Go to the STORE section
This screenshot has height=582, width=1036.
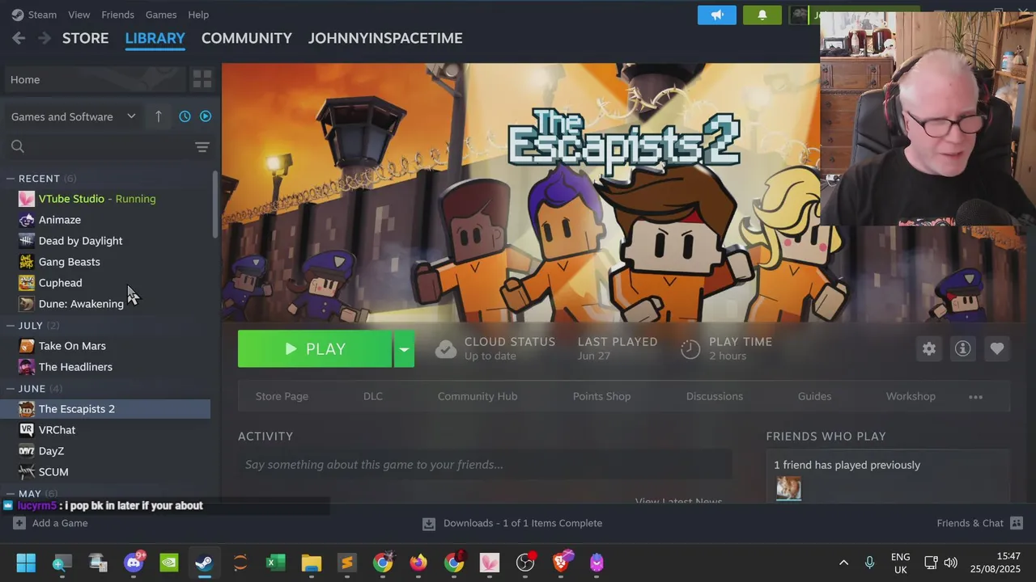[x=86, y=38]
